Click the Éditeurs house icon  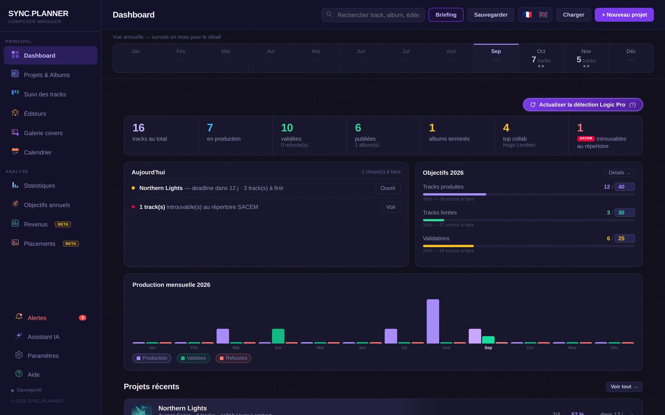[15, 112]
